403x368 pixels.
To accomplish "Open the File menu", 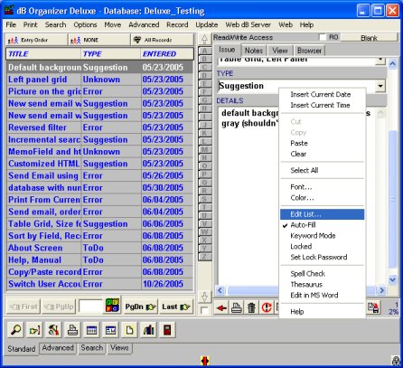I will tap(11, 24).
